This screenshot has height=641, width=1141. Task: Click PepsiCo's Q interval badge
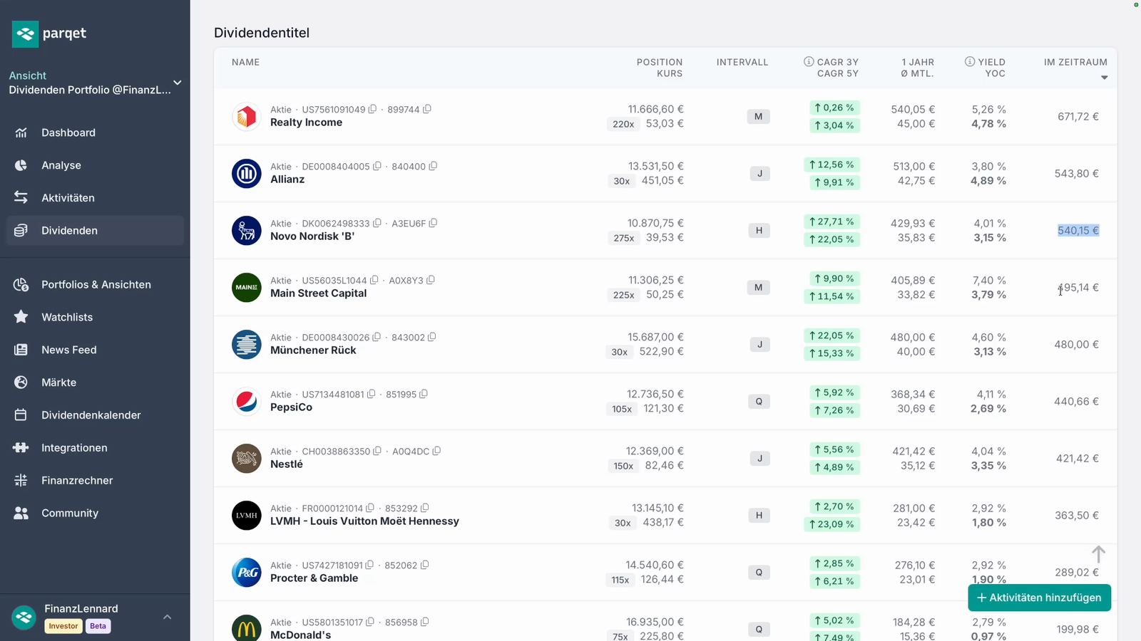759,402
